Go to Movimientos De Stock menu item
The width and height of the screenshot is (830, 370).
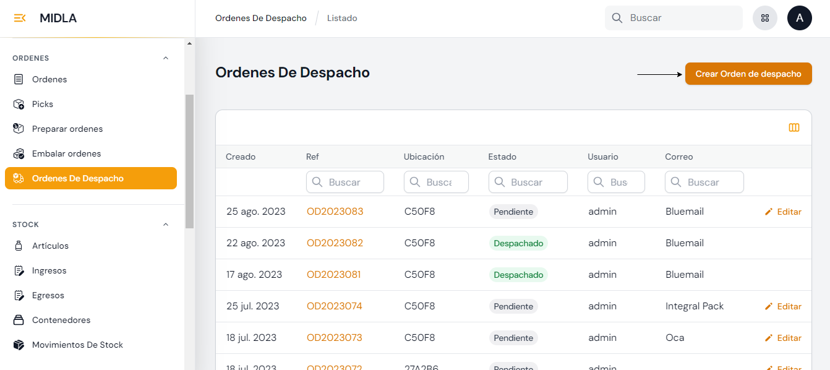77,345
